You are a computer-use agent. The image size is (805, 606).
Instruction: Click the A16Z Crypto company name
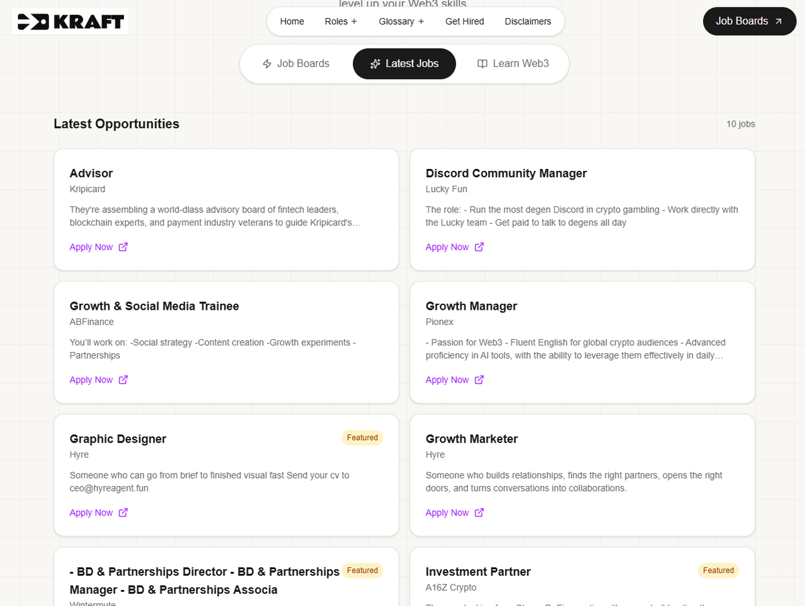[x=451, y=587]
